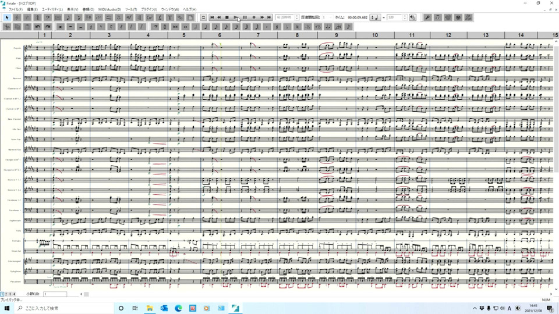Select the Expression mf tool
The height and width of the screenshot is (314, 559).
point(129,17)
